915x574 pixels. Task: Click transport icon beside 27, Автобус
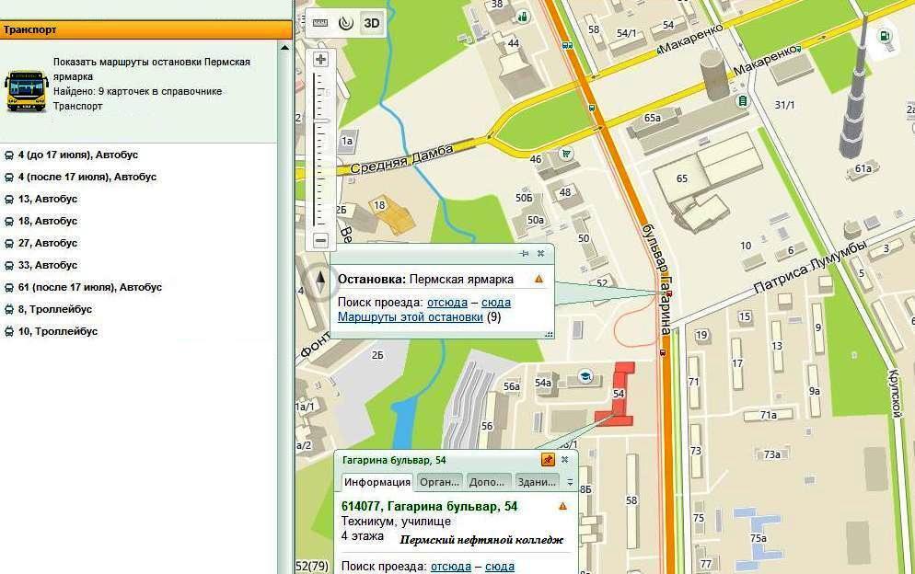(9, 243)
